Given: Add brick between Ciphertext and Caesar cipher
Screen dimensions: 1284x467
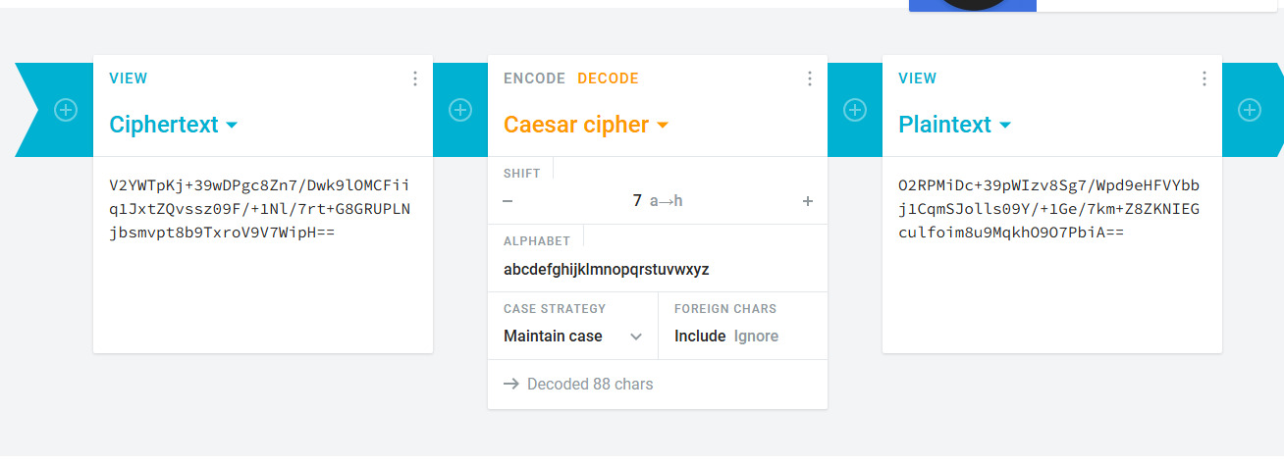Looking at the screenshot, I should click(460, 110).
